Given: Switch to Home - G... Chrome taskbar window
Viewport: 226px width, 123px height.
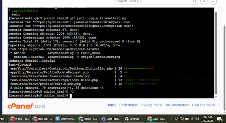Looking at the screenshot, I should point(88,119).
